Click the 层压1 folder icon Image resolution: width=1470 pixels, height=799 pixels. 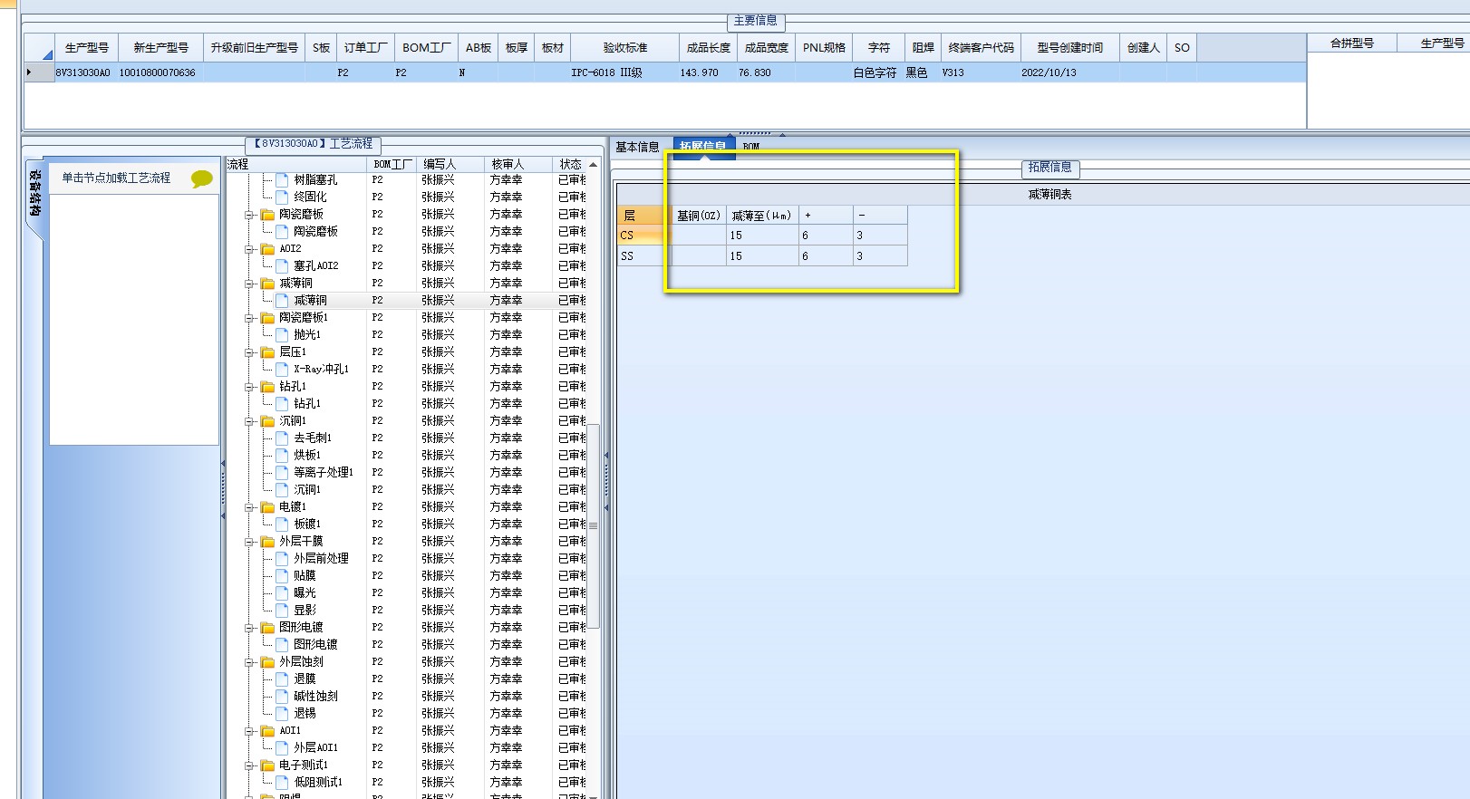pyautogui.click(x=267, y=352)
